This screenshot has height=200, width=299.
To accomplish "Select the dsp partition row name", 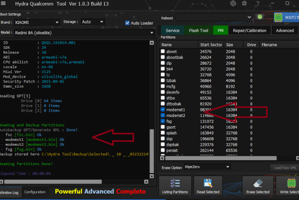I will (x=169, y=139).
